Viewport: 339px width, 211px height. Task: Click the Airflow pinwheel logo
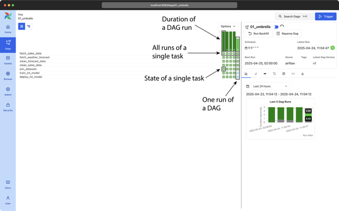click(8, 16)
